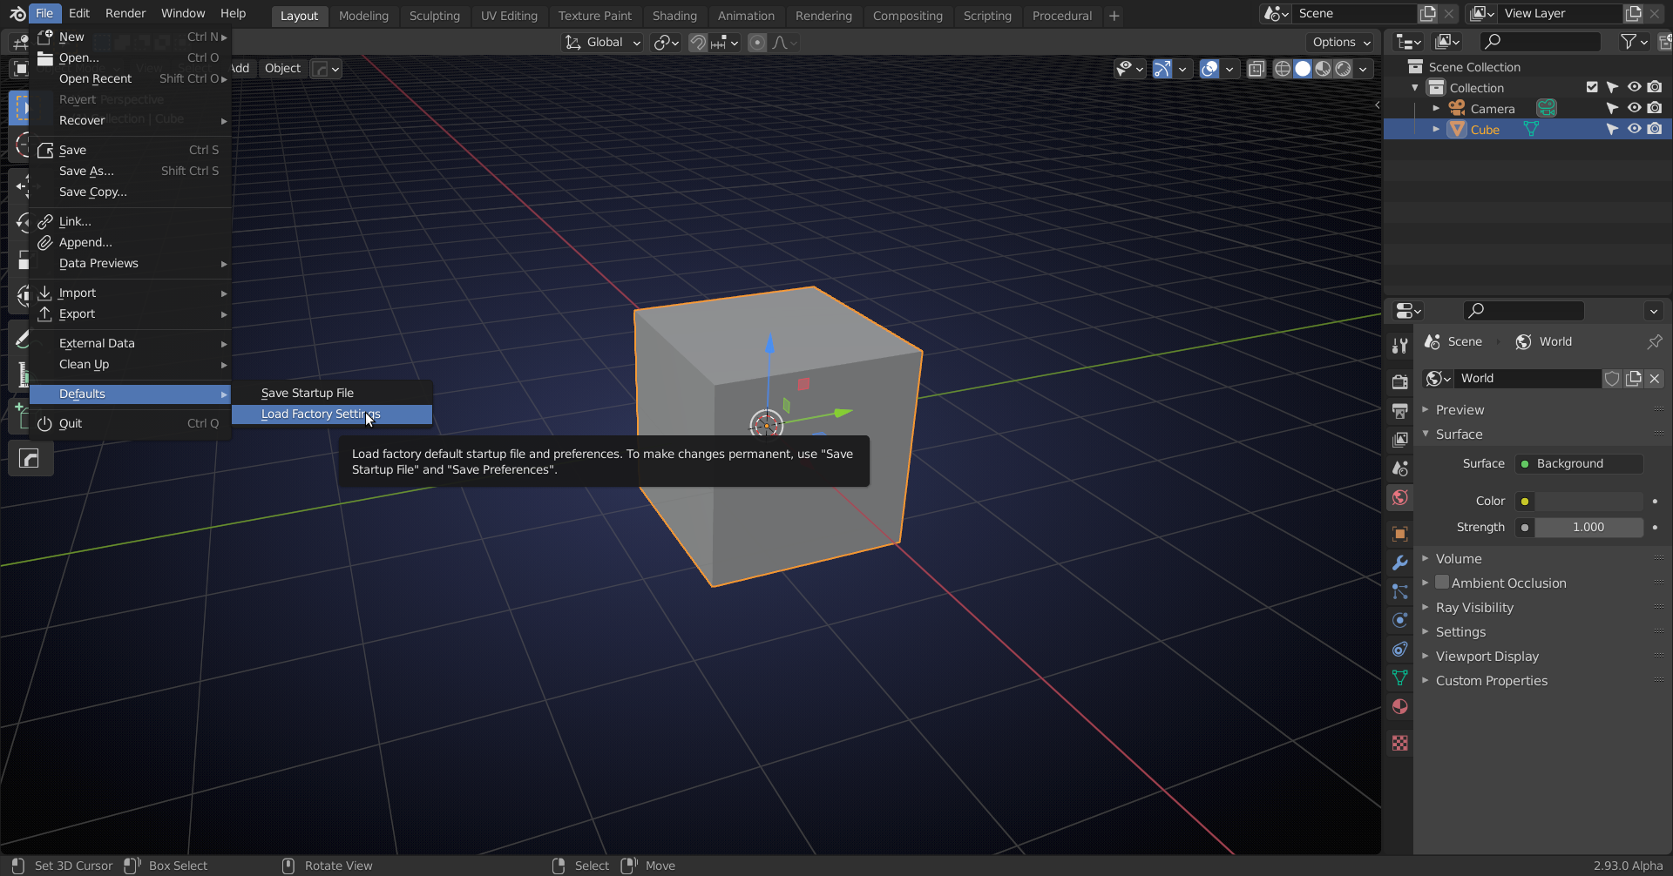This screenshot has width=1673, height=876.
Task: Open the Render properties tab icon
Action: [1399, 381]
